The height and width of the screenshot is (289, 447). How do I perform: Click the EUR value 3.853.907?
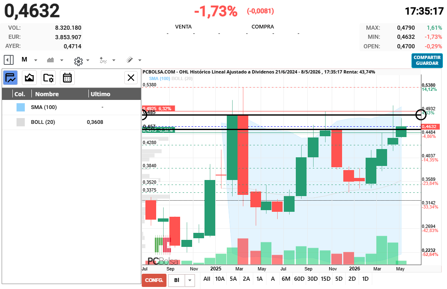68,37
